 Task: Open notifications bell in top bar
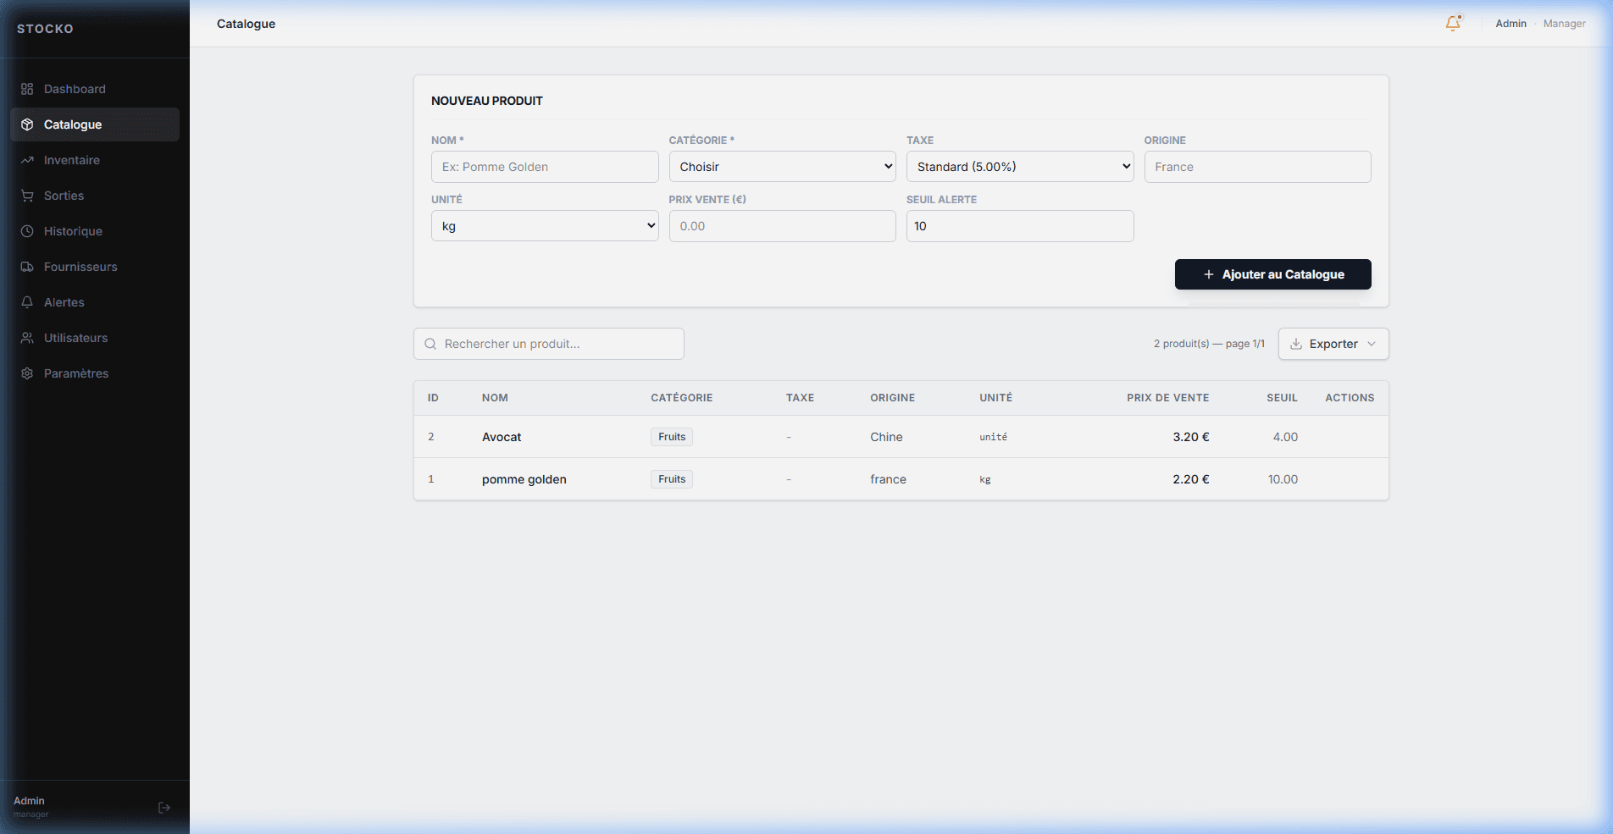[x=1453, y=24]
